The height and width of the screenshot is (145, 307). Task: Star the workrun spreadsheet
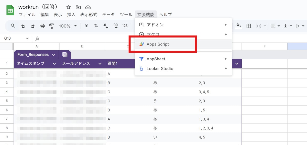point(69,7)
